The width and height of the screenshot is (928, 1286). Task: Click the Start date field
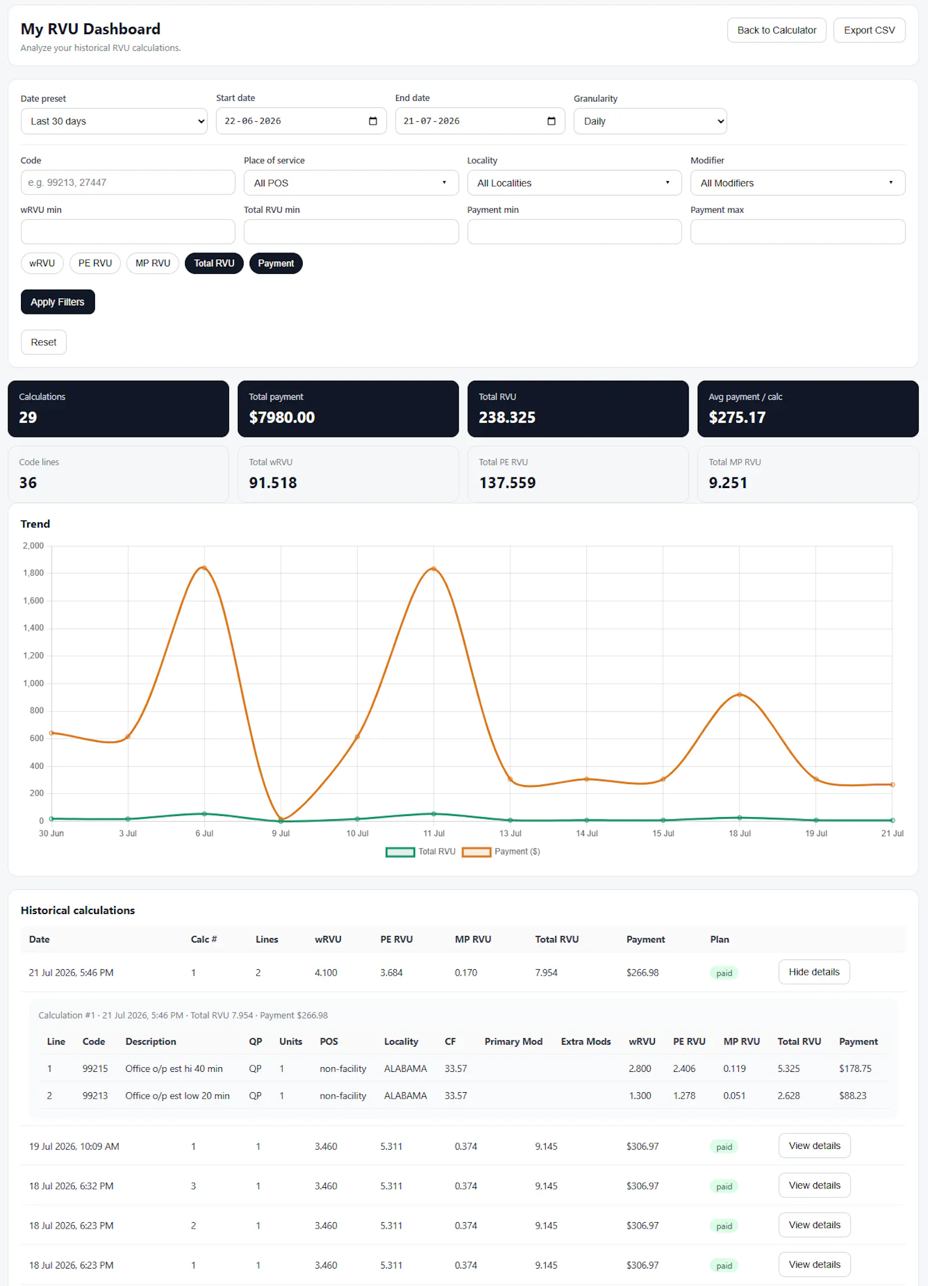[x=301, y=121]
